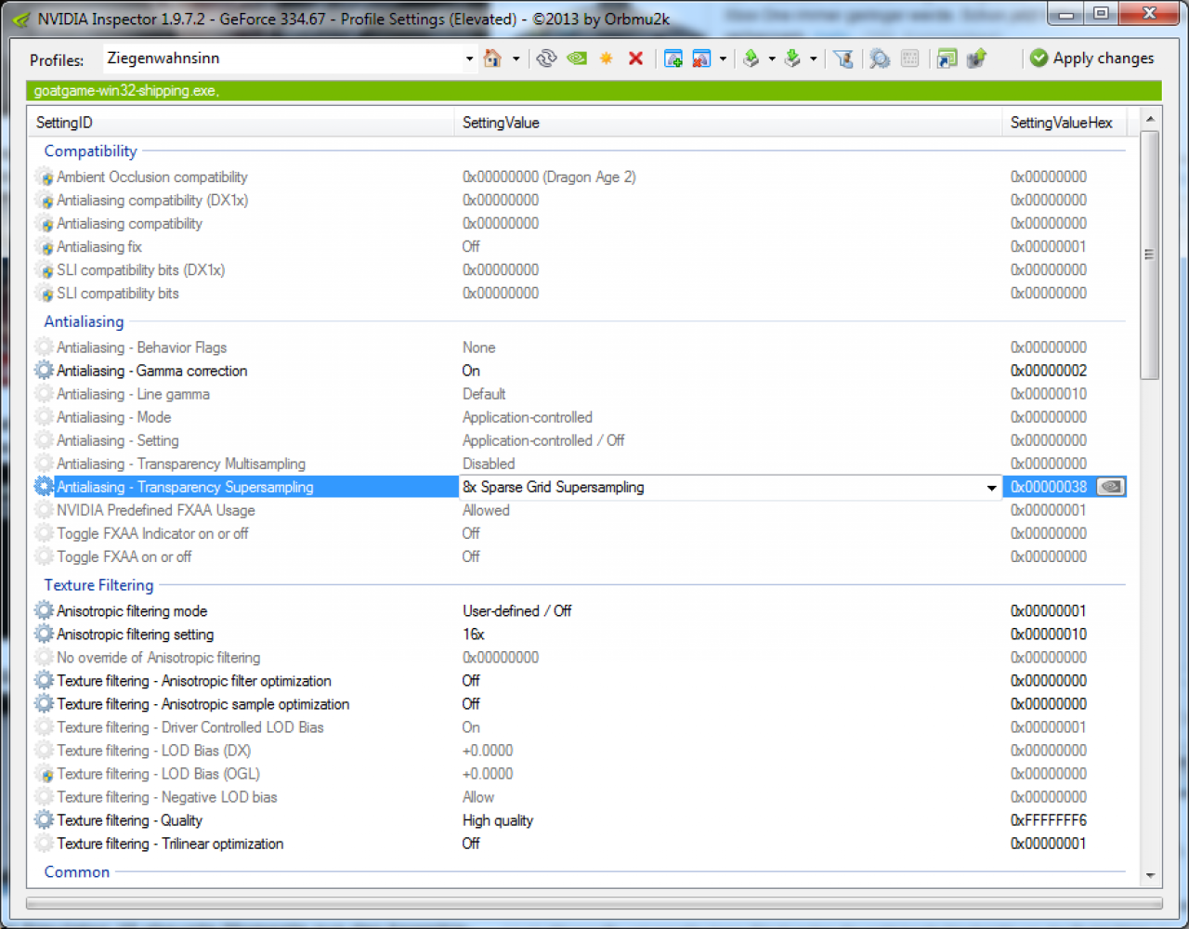Open the dropdown arrow beside remove-application icon
1189x929 pixels.
click(723, 59)
